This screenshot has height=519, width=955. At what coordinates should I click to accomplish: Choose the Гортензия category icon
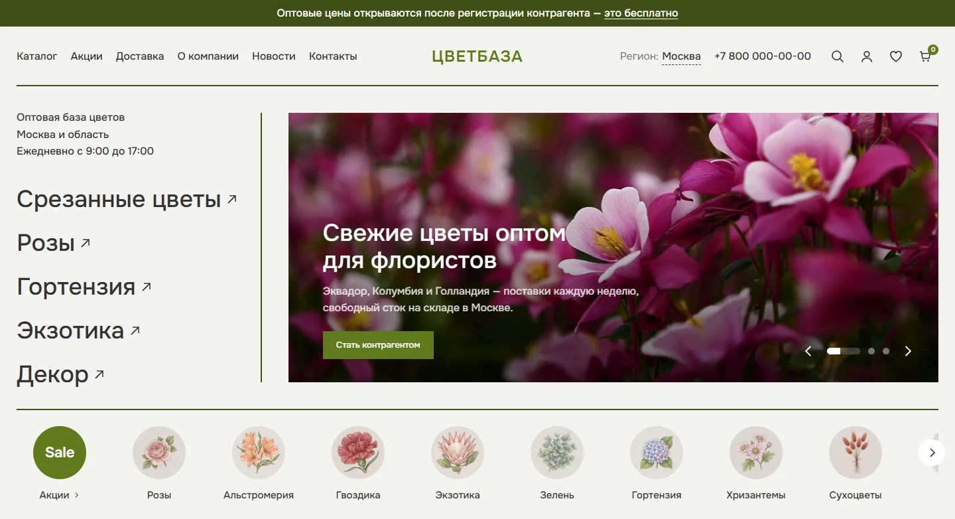[657, 453]
